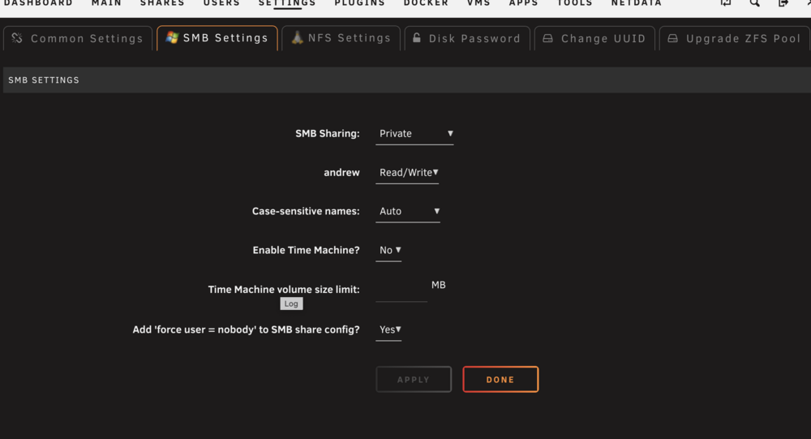Screen dimensions: 811x439
Task: Click the small Log button
Action: pyautogui.click(x=291, y=303)
